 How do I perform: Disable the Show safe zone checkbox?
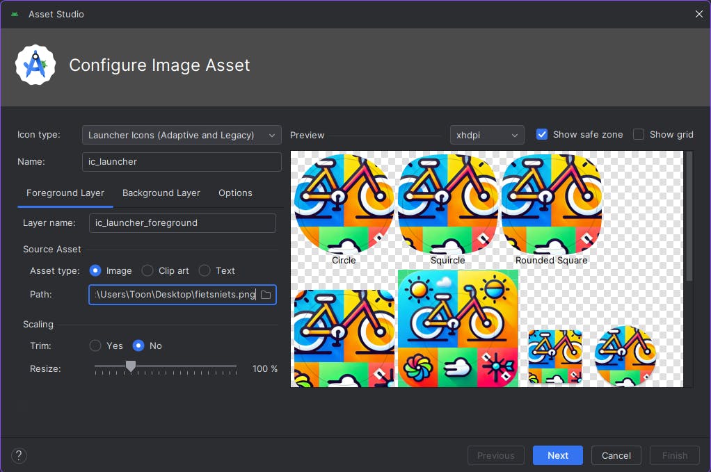pos(542,134)
